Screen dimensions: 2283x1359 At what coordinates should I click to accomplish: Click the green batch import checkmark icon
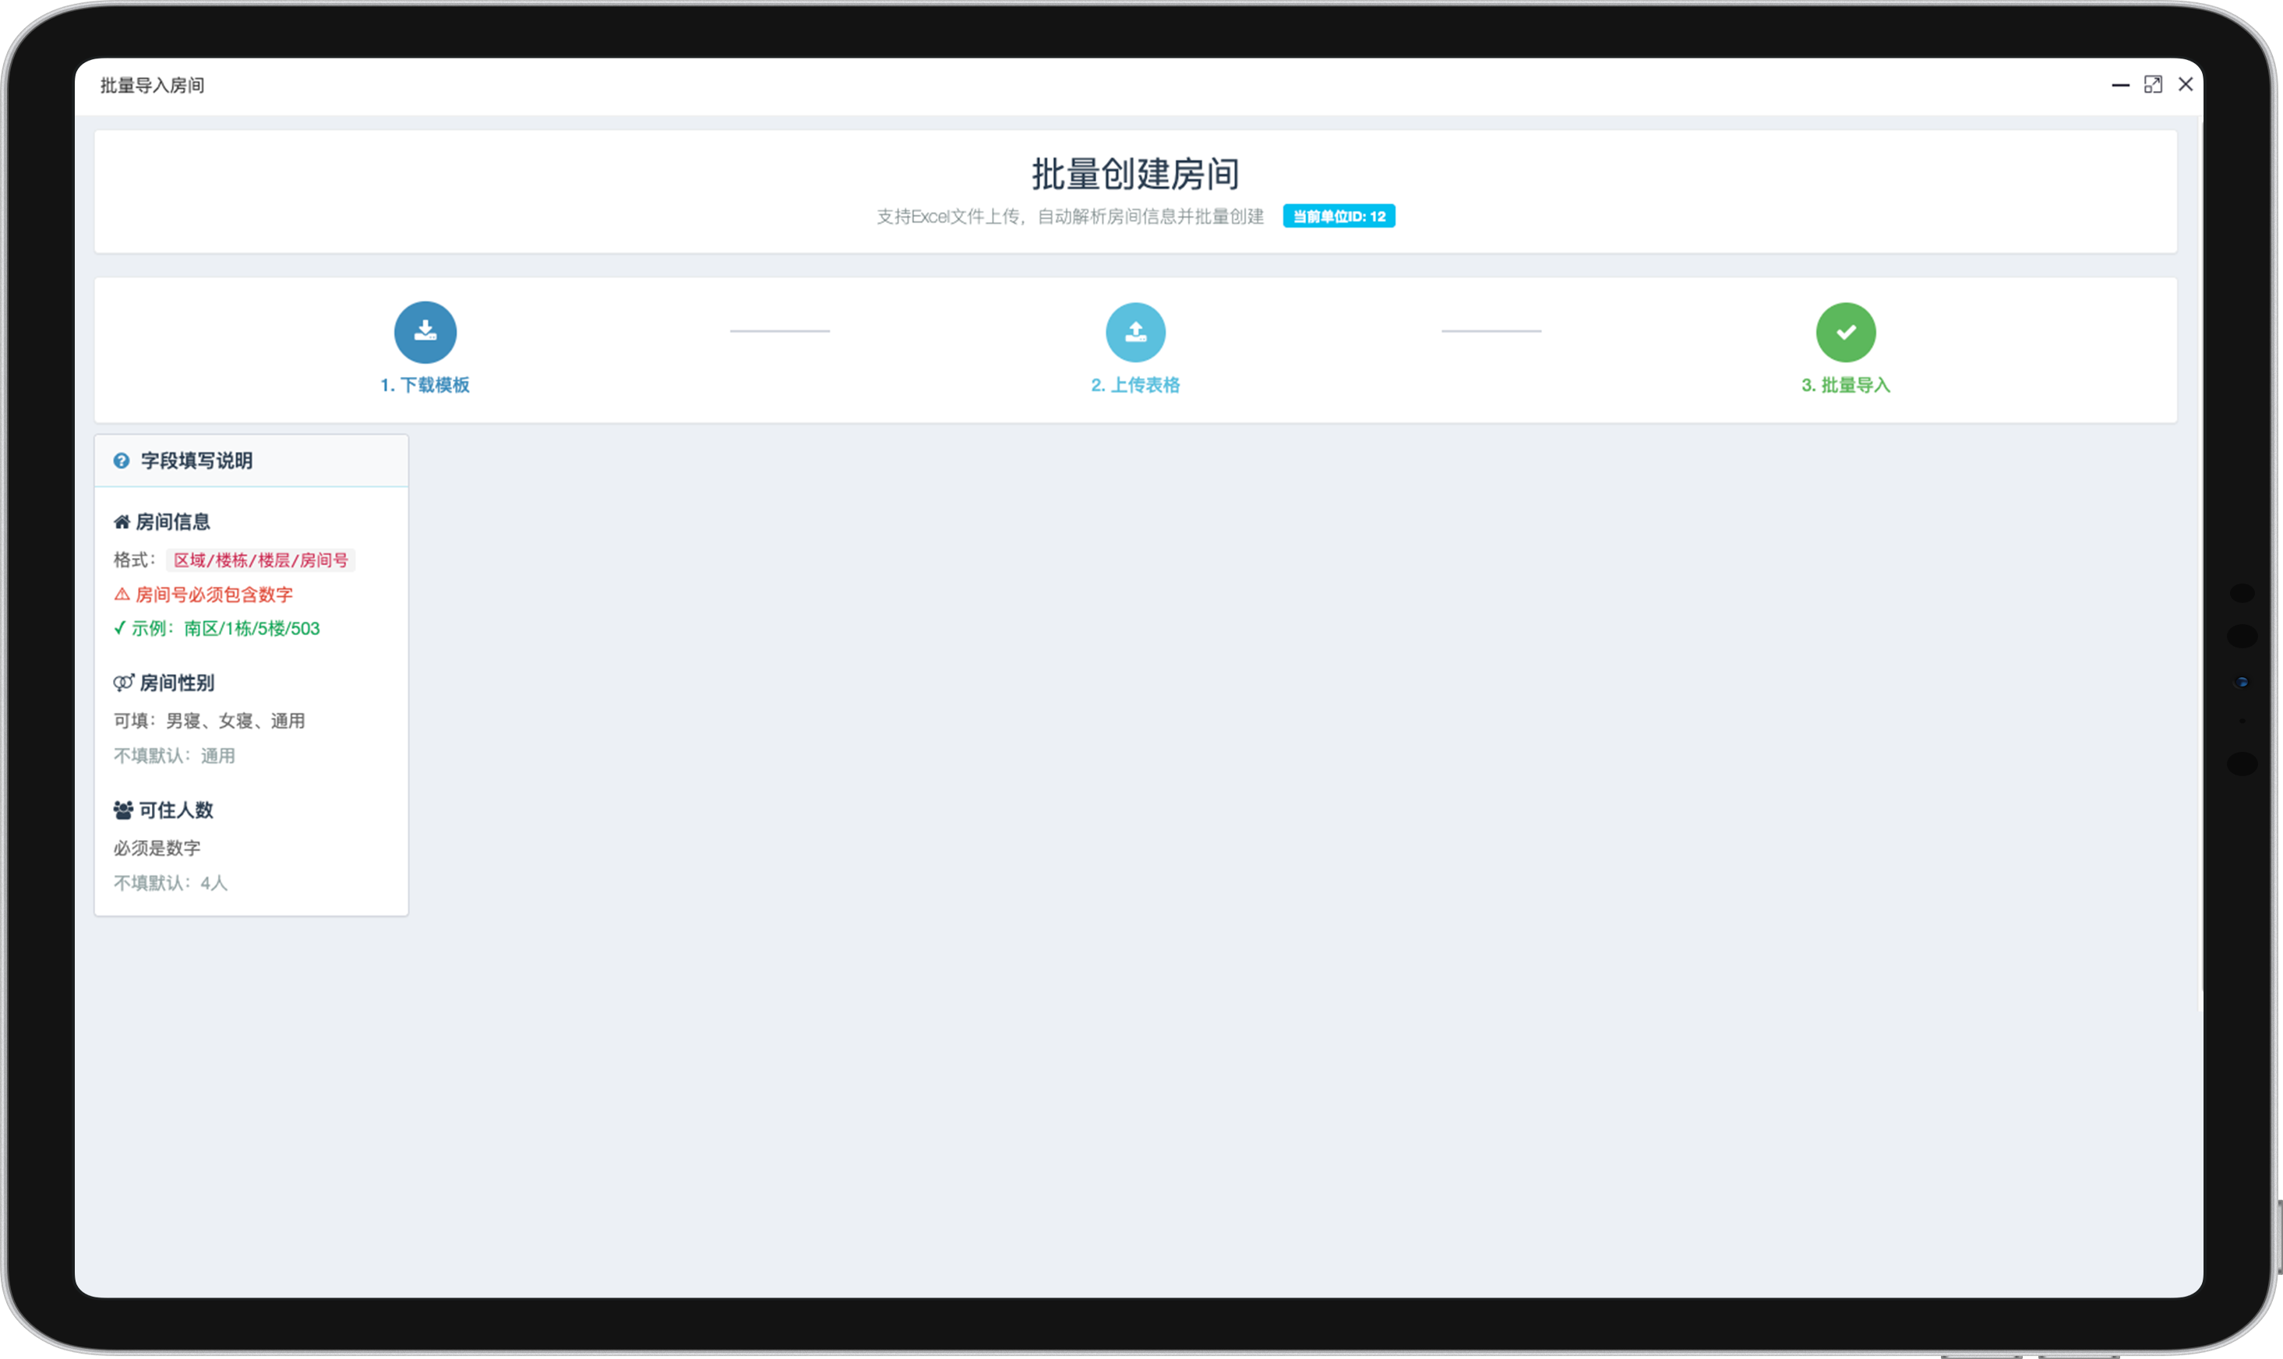click(x=1845, y=331)
